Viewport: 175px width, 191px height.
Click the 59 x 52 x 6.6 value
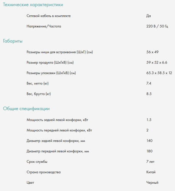point(157,62)
